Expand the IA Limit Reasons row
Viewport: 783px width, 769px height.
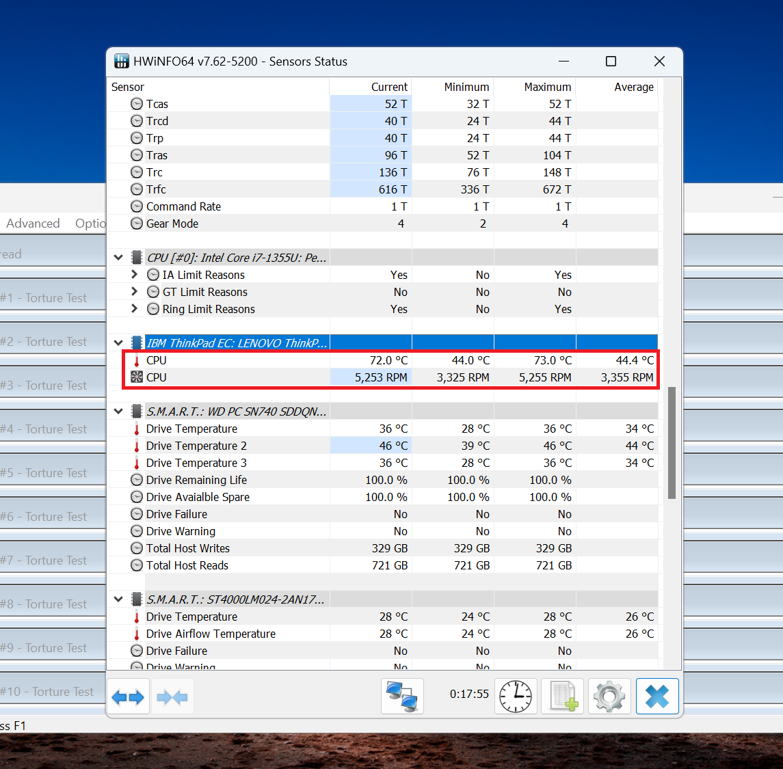134,275
